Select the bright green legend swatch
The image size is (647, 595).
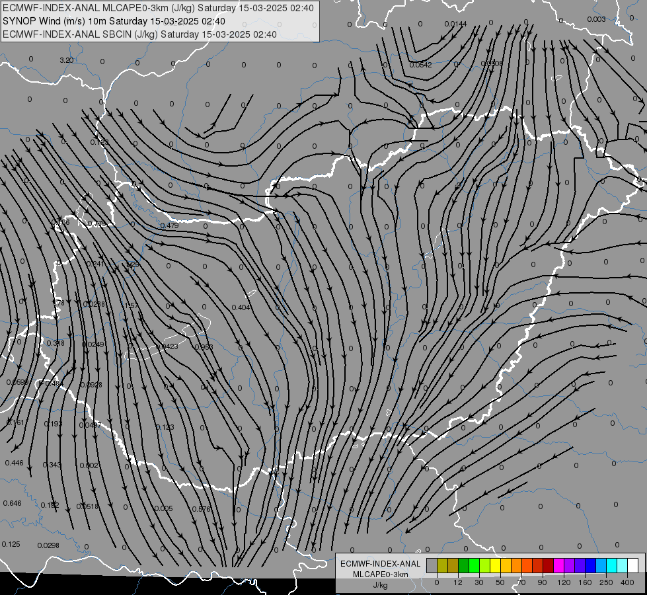pos(474,565)
